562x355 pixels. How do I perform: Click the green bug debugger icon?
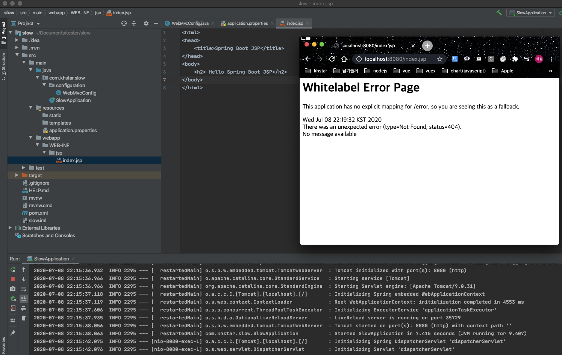coord(13,299)
